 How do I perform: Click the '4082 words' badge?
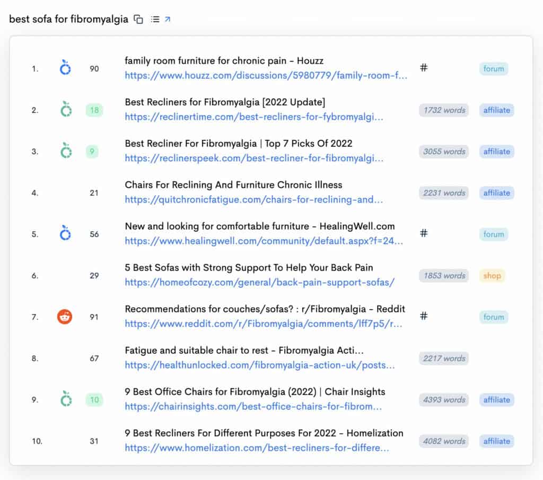point(444,441)
